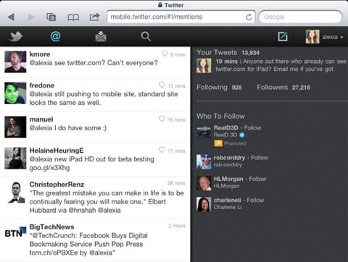Open the fredone username link
348x262 pixels.
click(x=42, y=85)
